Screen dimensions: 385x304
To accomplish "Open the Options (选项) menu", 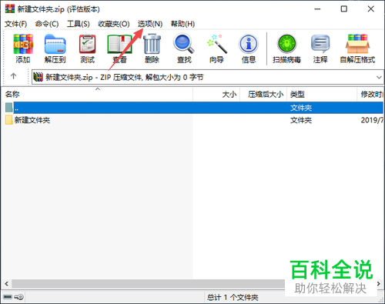I will [x=150, y=24].
